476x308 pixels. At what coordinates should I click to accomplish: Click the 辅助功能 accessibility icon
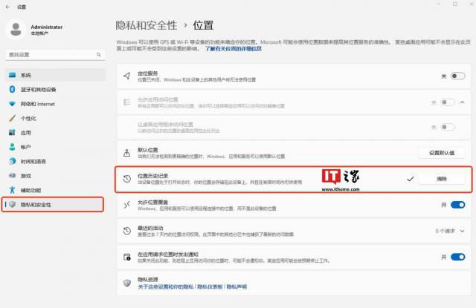(12, 189)
